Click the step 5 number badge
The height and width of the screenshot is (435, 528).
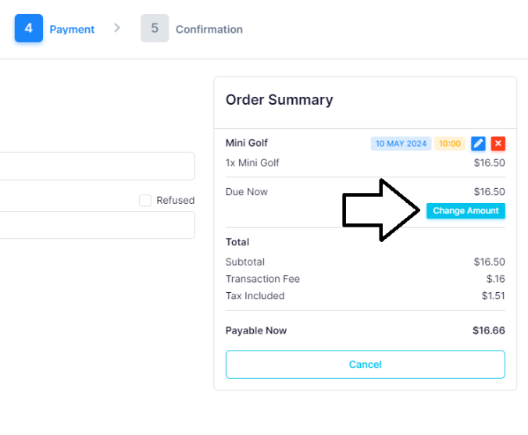click(155, 28)
